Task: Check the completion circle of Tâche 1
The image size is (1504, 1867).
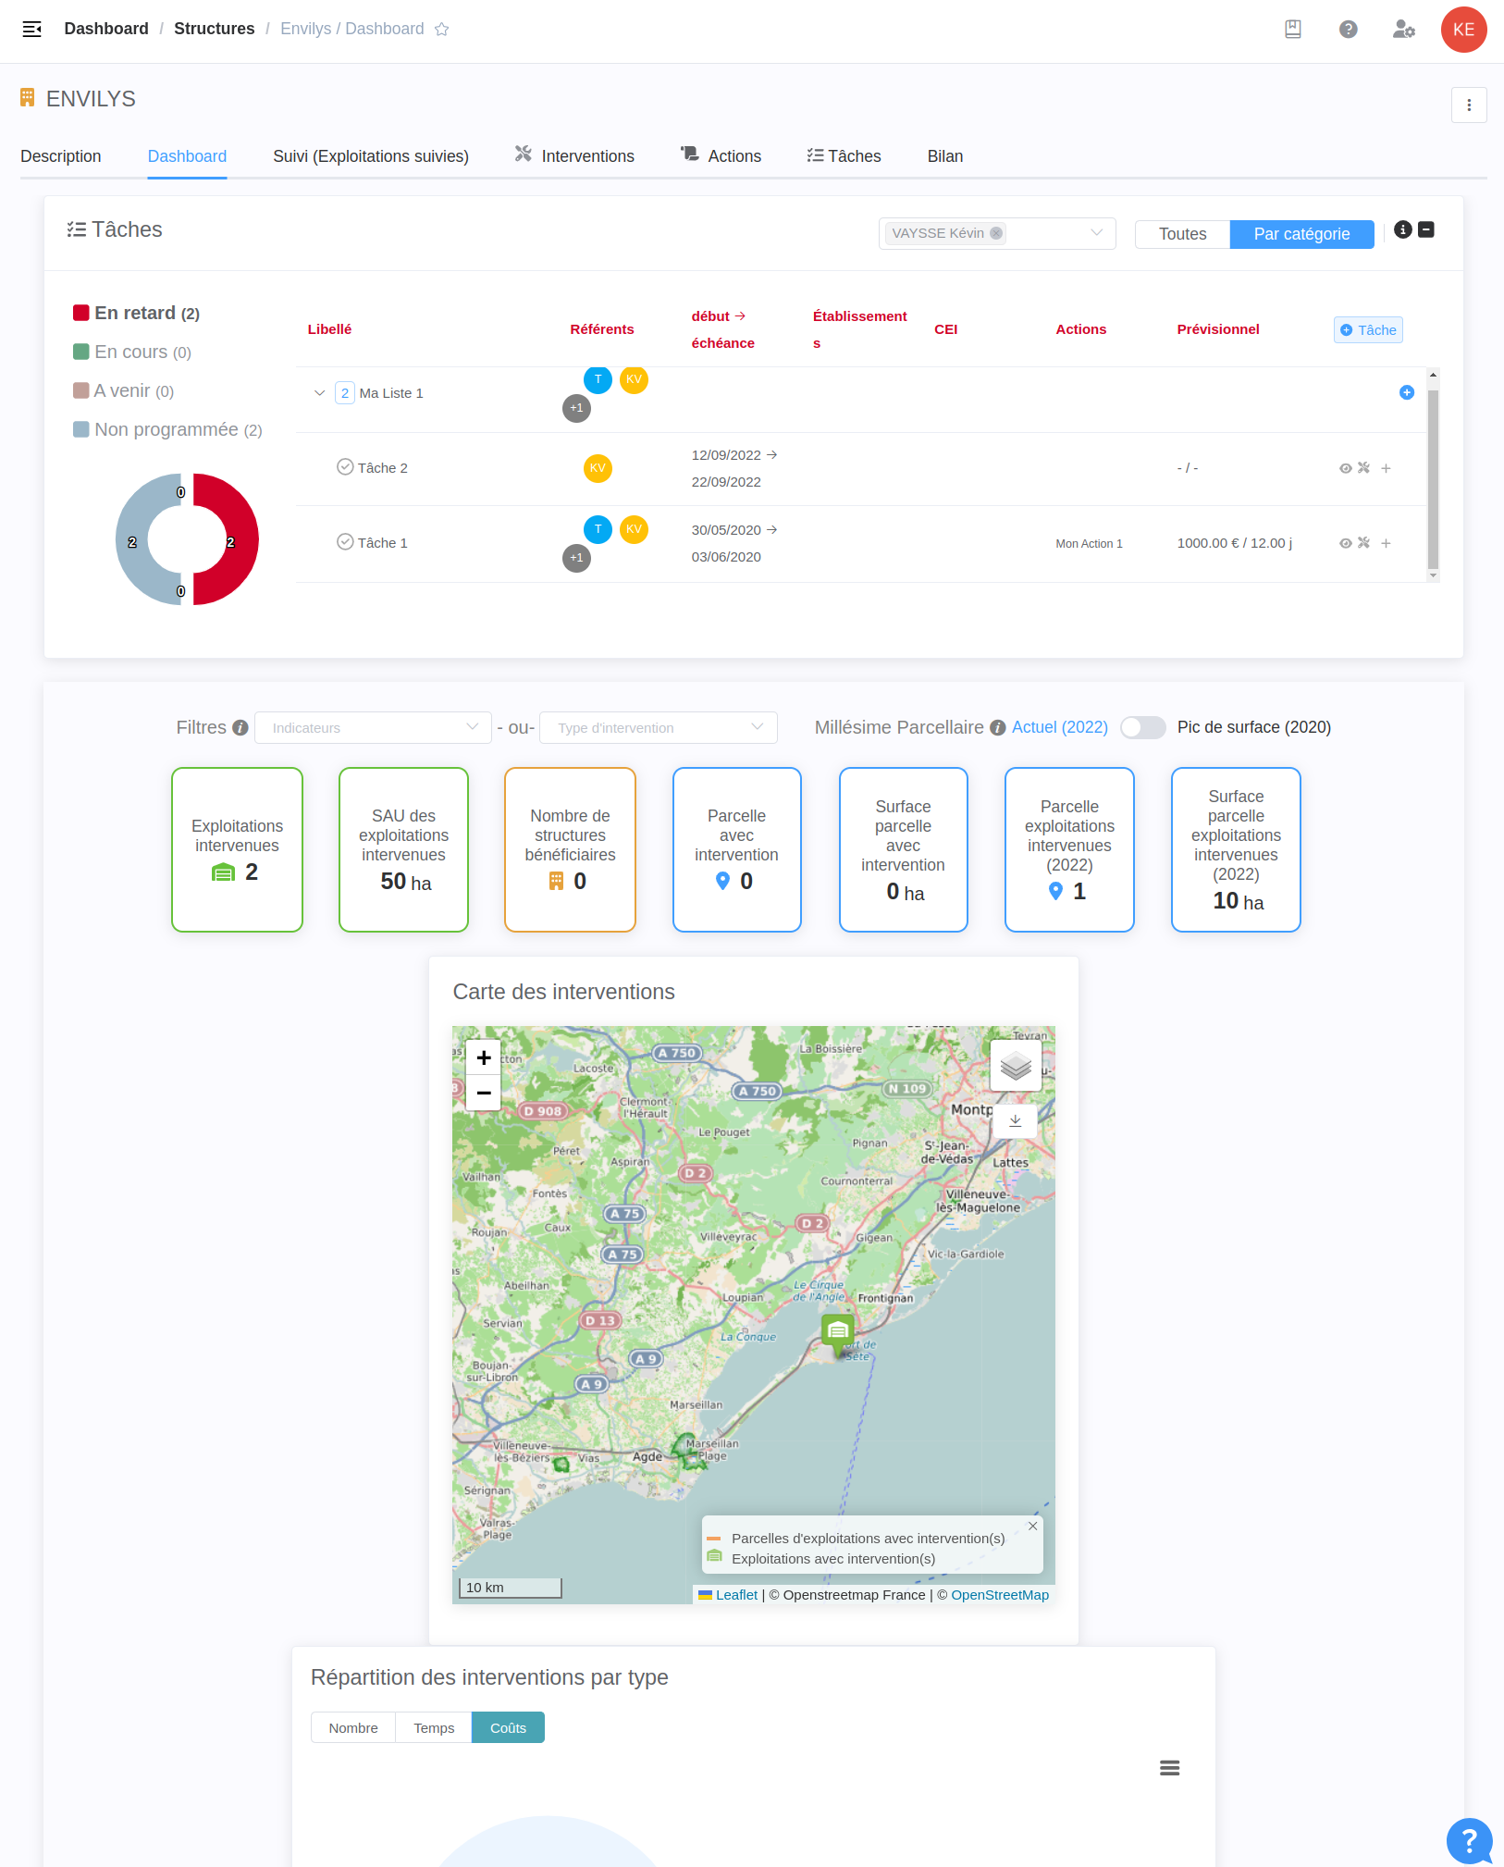Action: 345,541
